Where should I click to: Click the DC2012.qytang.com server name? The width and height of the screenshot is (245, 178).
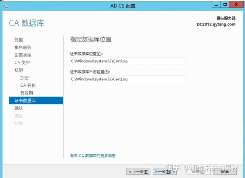point(216,25)
